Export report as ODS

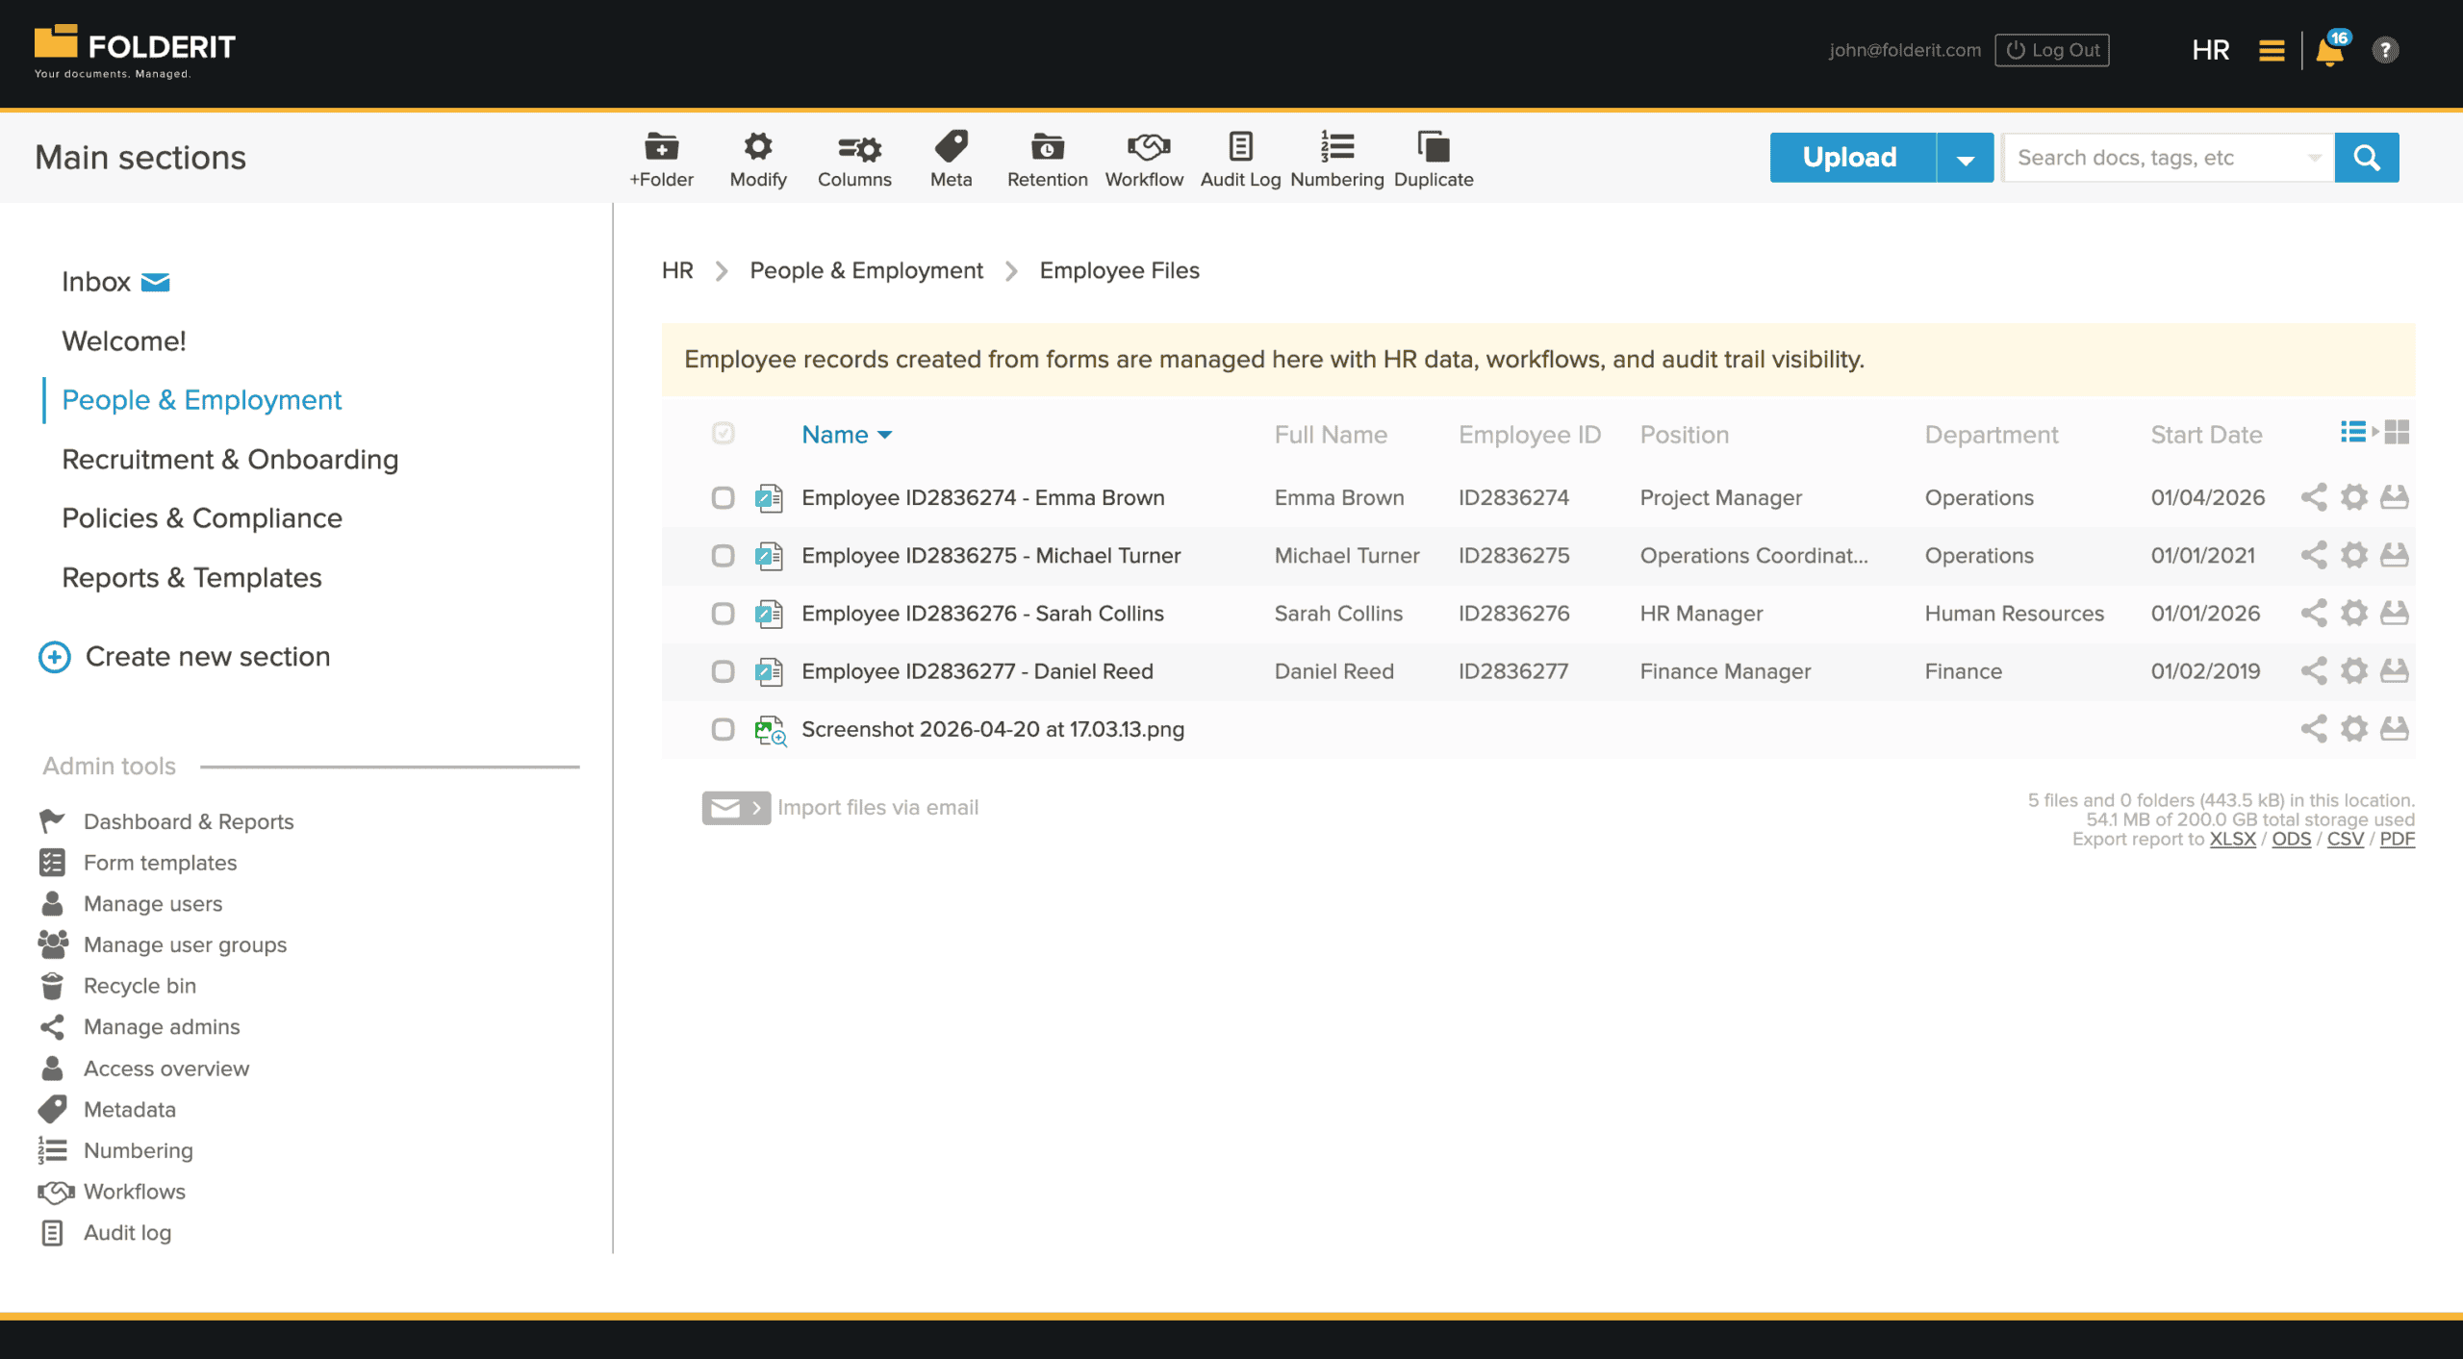click(2291, 839)
